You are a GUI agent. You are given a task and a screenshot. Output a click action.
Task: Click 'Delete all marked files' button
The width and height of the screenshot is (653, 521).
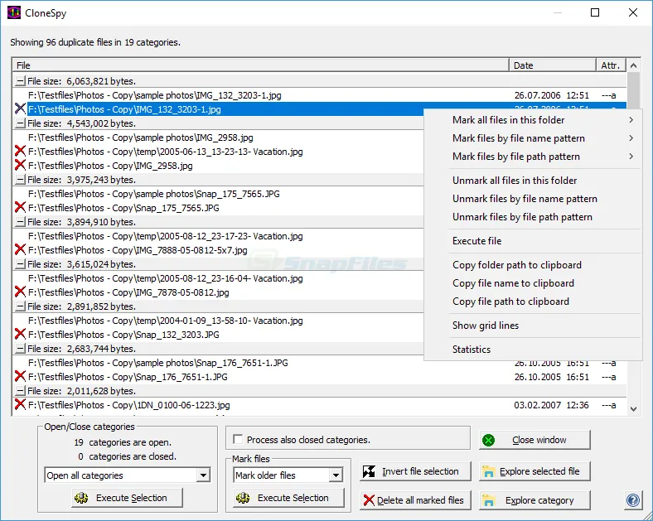coord(415,499)
